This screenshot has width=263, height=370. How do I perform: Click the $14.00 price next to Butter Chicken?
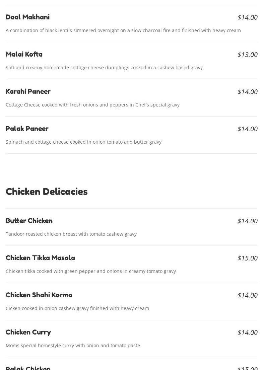247,221
